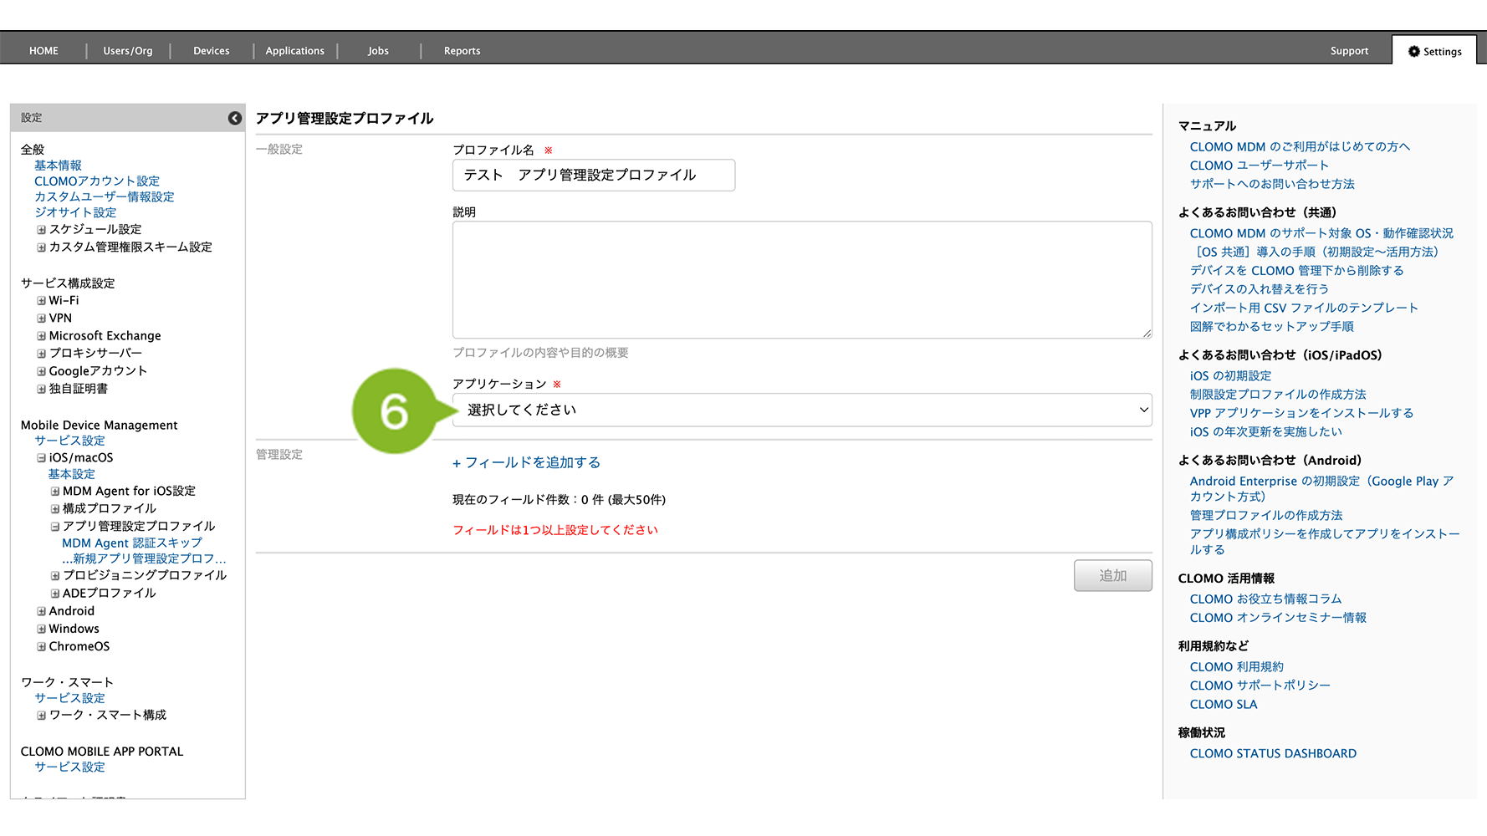Screen dimensions: 1487x836
Task: Open MDM Agent 認証スキップ profile
Action: [x=132, y=543]
